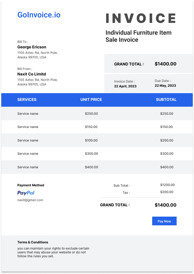Click the Terms & Conditions heading
Viewport: 194px width, 274px height.
click(32, 242)
